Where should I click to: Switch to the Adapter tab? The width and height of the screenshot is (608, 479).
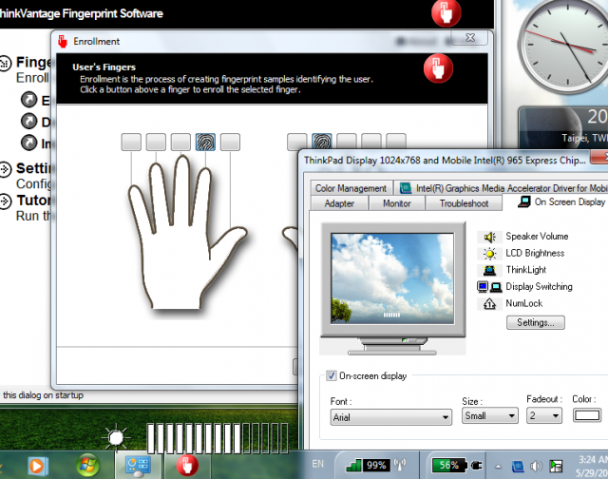click(x=339, y=203)
